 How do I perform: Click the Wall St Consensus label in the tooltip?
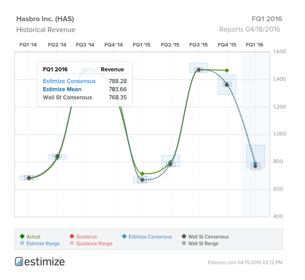67,98
